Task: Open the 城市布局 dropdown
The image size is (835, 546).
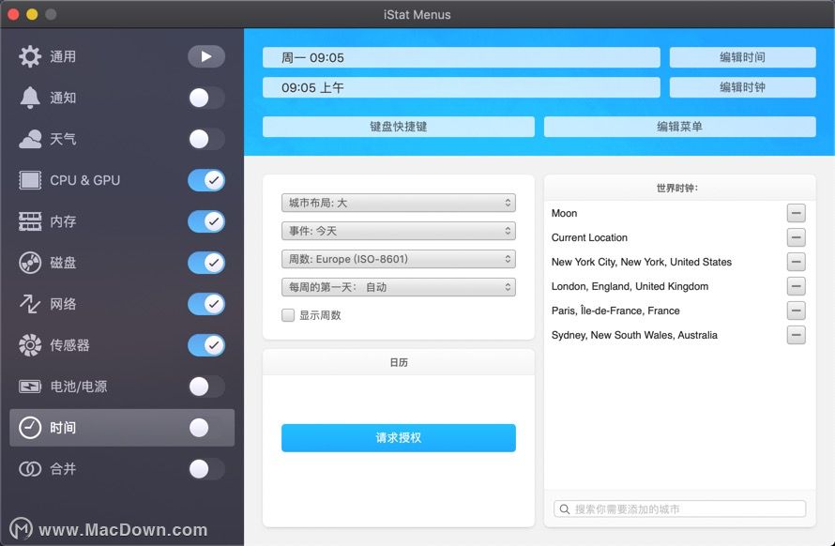Action: 398,203
